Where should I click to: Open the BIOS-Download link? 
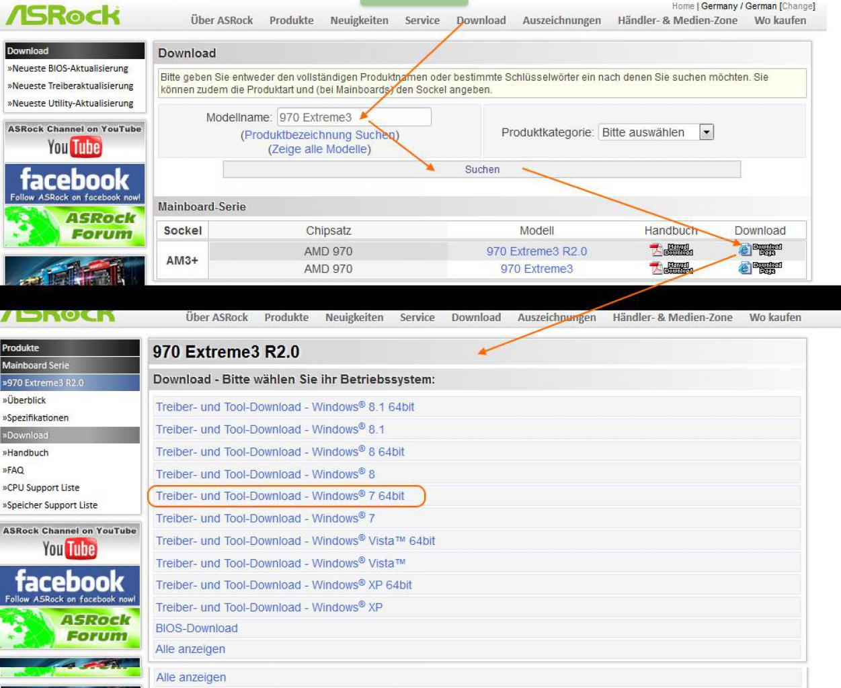pos(196,628)
